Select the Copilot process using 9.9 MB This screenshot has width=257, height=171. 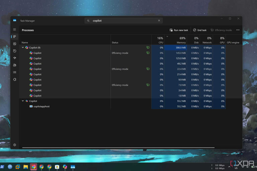[131, 80]
